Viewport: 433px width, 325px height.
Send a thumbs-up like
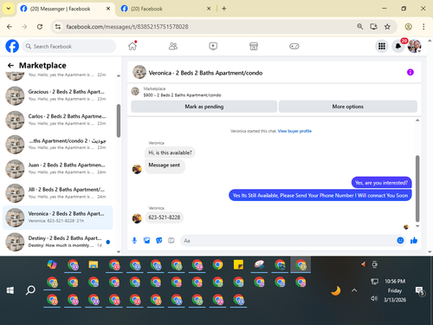tap(414, 240)
